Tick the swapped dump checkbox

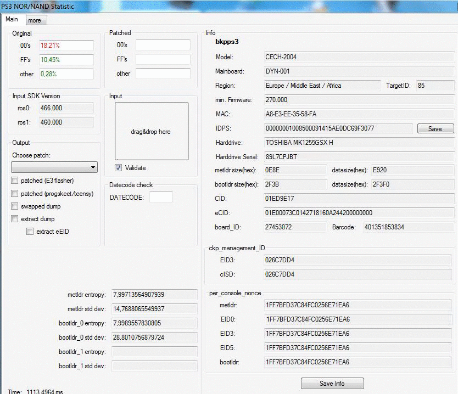[x=15, y=206]
